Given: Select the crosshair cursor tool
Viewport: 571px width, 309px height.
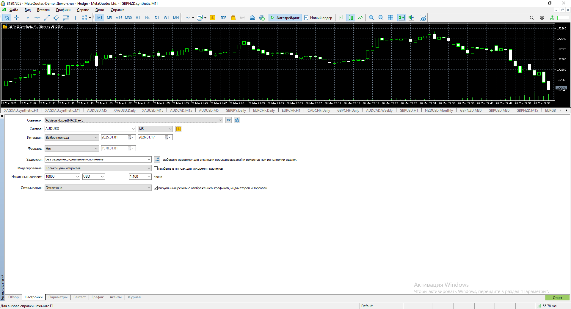Looking at the screenshot, I should (16, 18).
